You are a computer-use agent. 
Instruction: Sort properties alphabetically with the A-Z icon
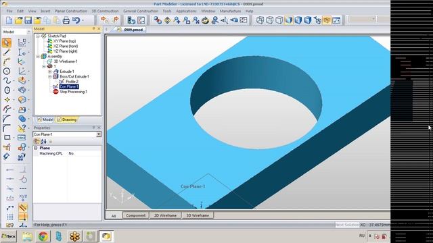tap(43, 141)
